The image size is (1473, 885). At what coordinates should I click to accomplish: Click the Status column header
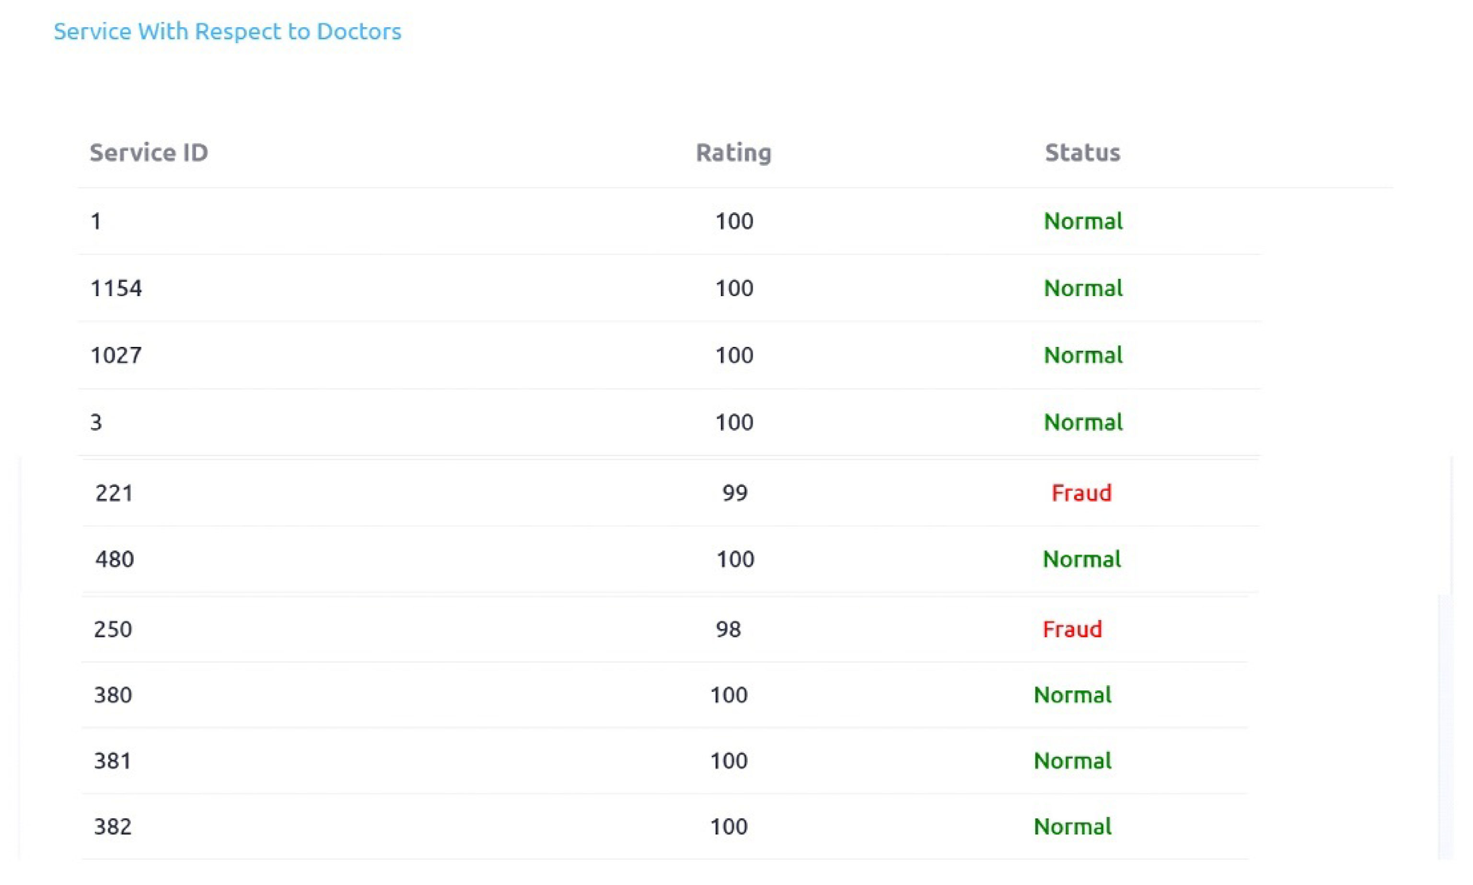pyautogui.click(x=1082, y=153)
